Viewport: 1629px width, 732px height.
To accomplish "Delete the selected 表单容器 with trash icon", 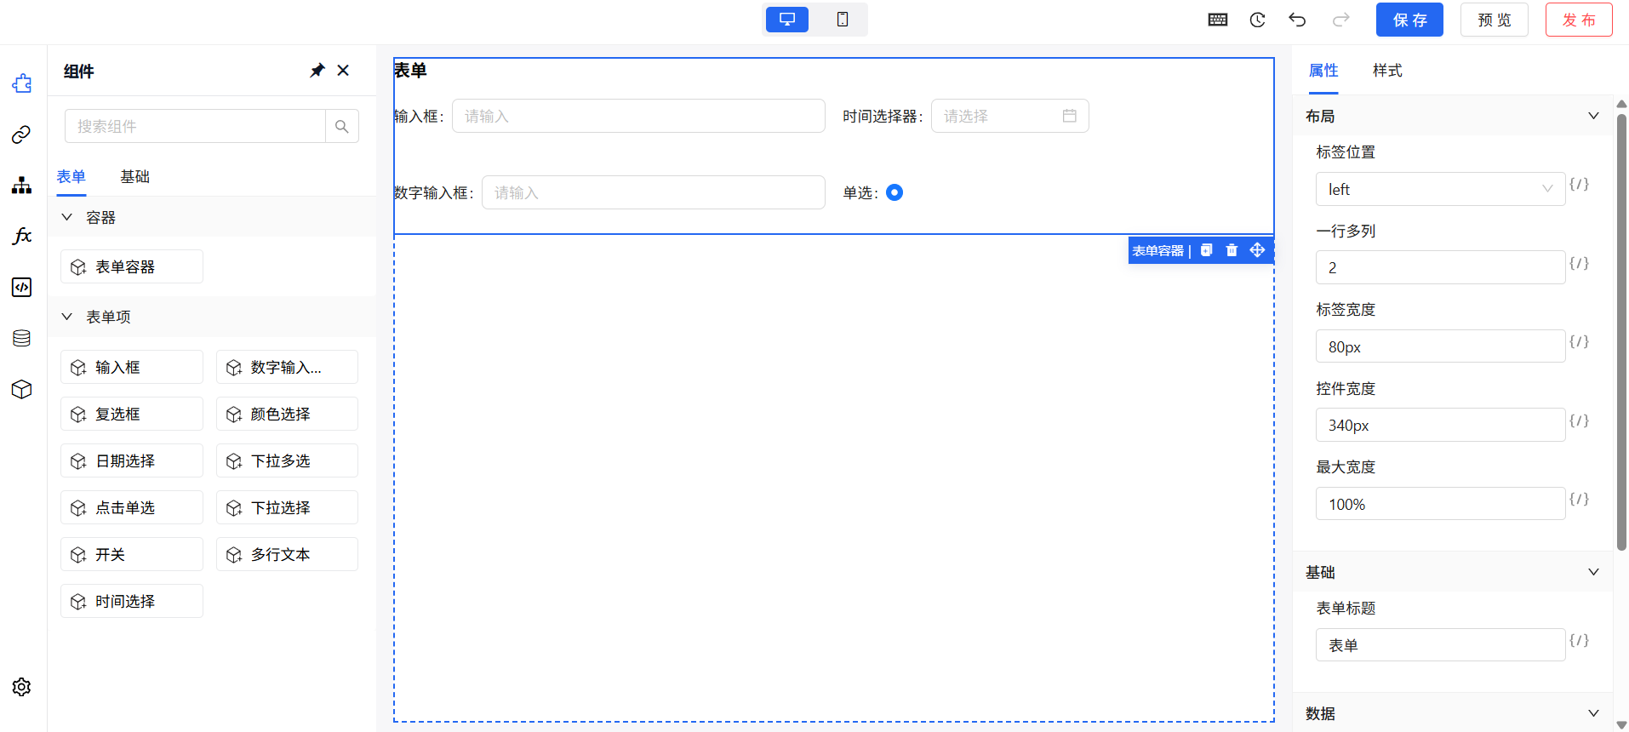I will point(1232,250).
